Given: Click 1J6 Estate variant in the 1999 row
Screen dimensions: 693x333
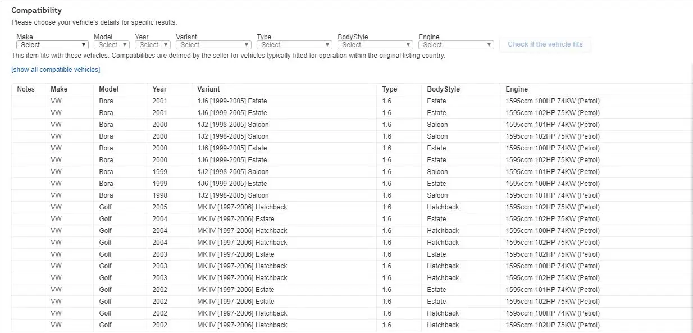Looking at the screenshot, I should click(285, 184).
